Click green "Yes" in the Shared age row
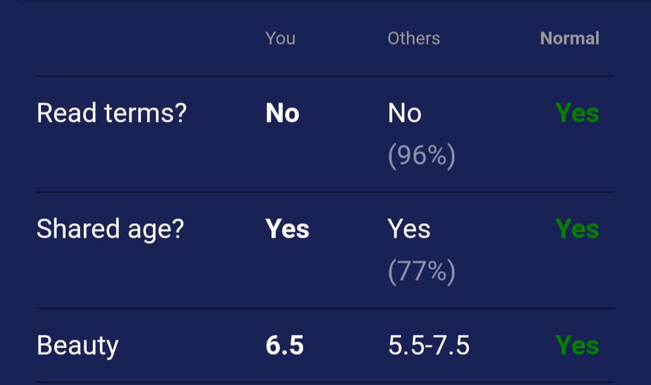 577,229
